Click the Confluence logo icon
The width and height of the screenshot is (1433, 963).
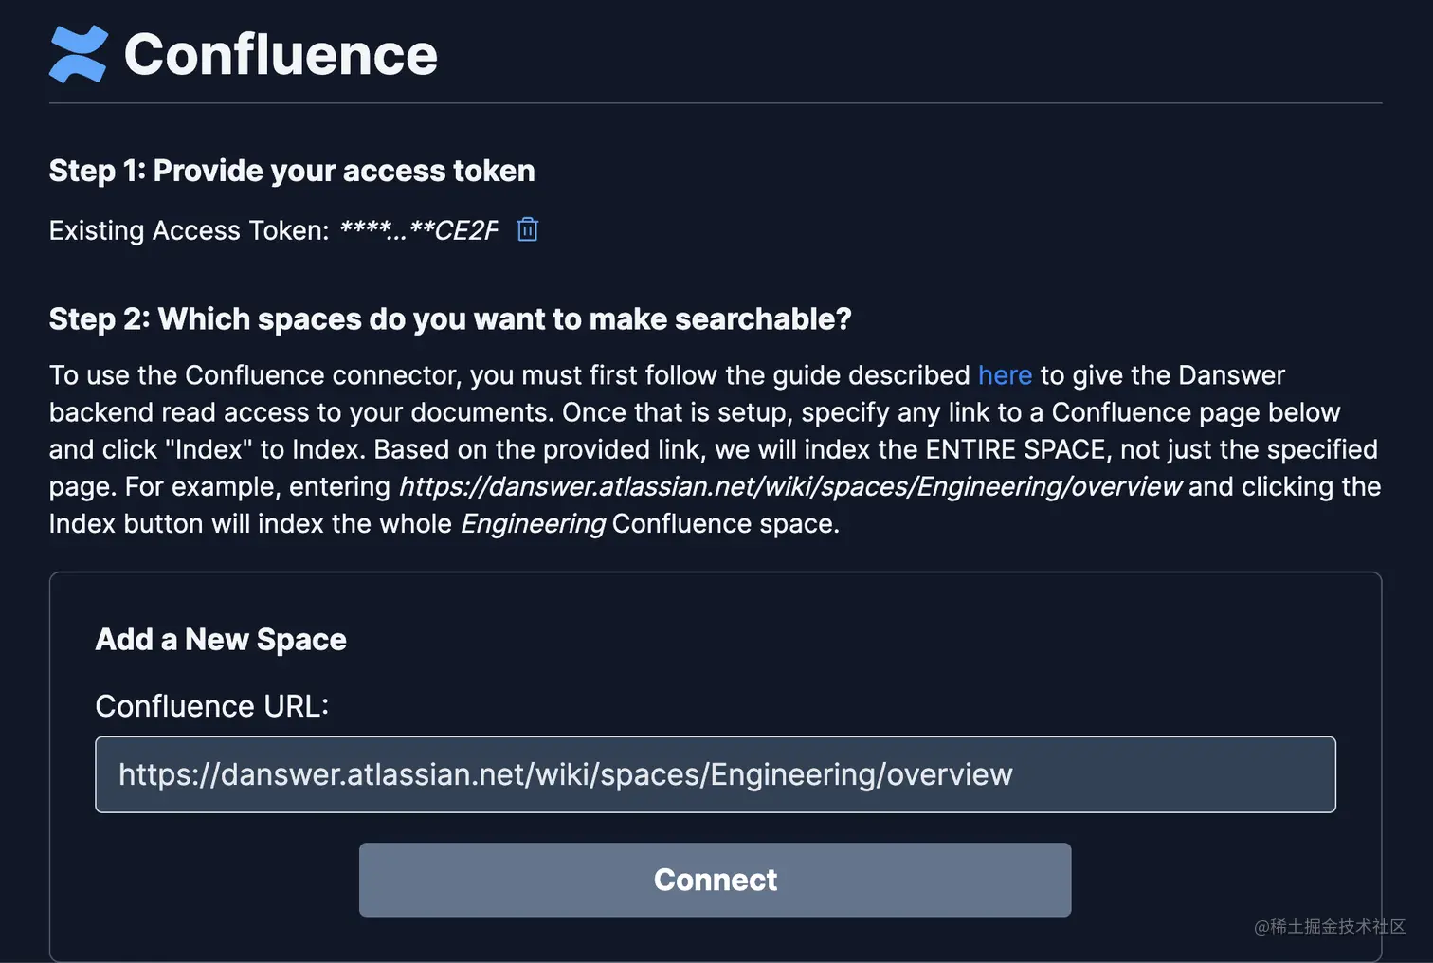78,54
